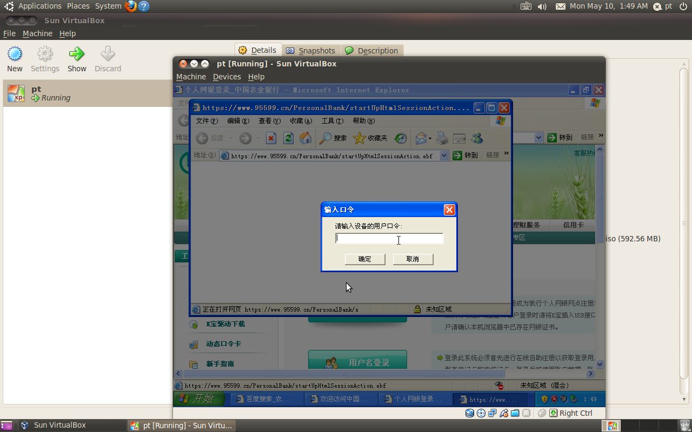692x432 pixels.
Task: Open VirtualBox Settings gear icon
Action: click(45, 54)
